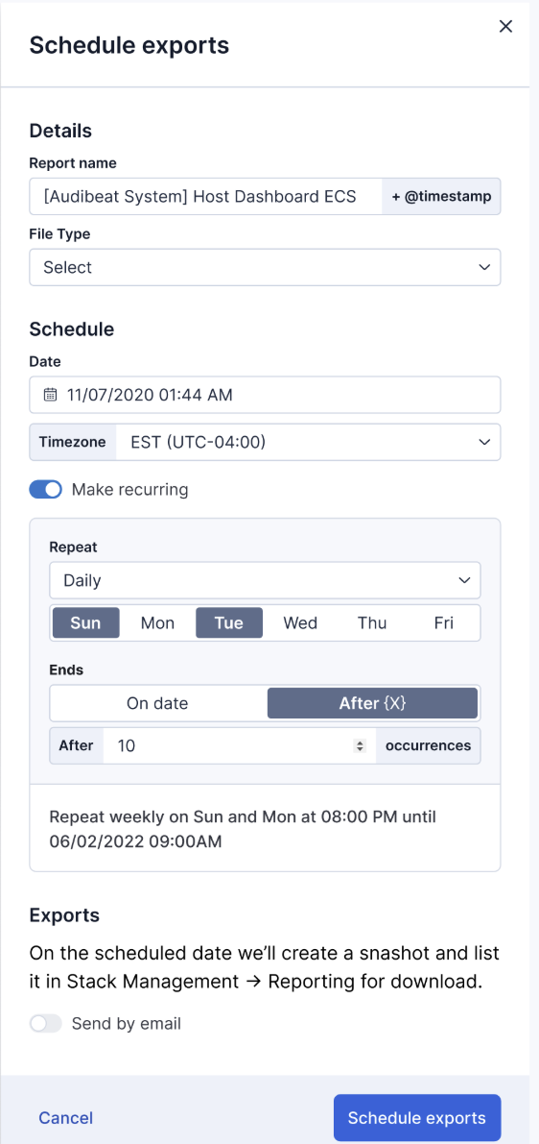This screenshot has width=539, height=1144.
Task: Click the After occurrences number field
Action: coord(240,745)
